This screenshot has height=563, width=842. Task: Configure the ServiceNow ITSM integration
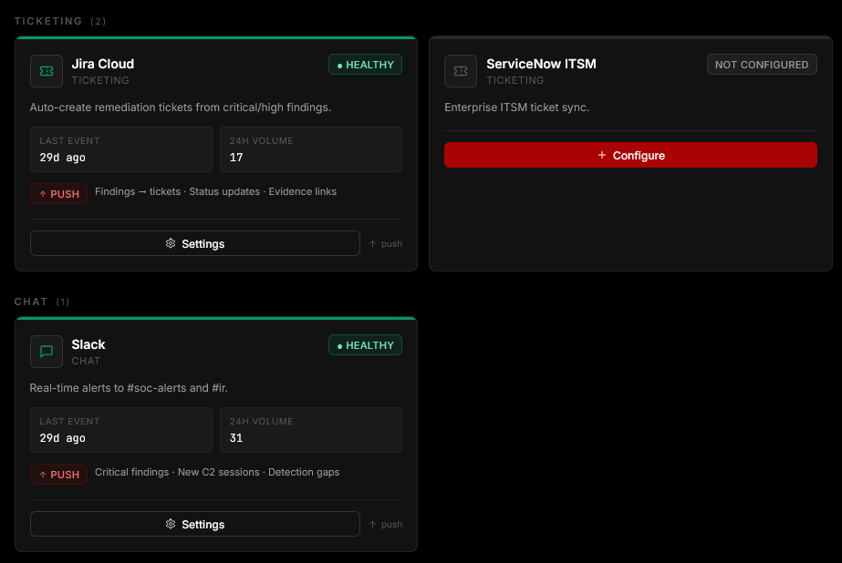click(x=630, y=155)
